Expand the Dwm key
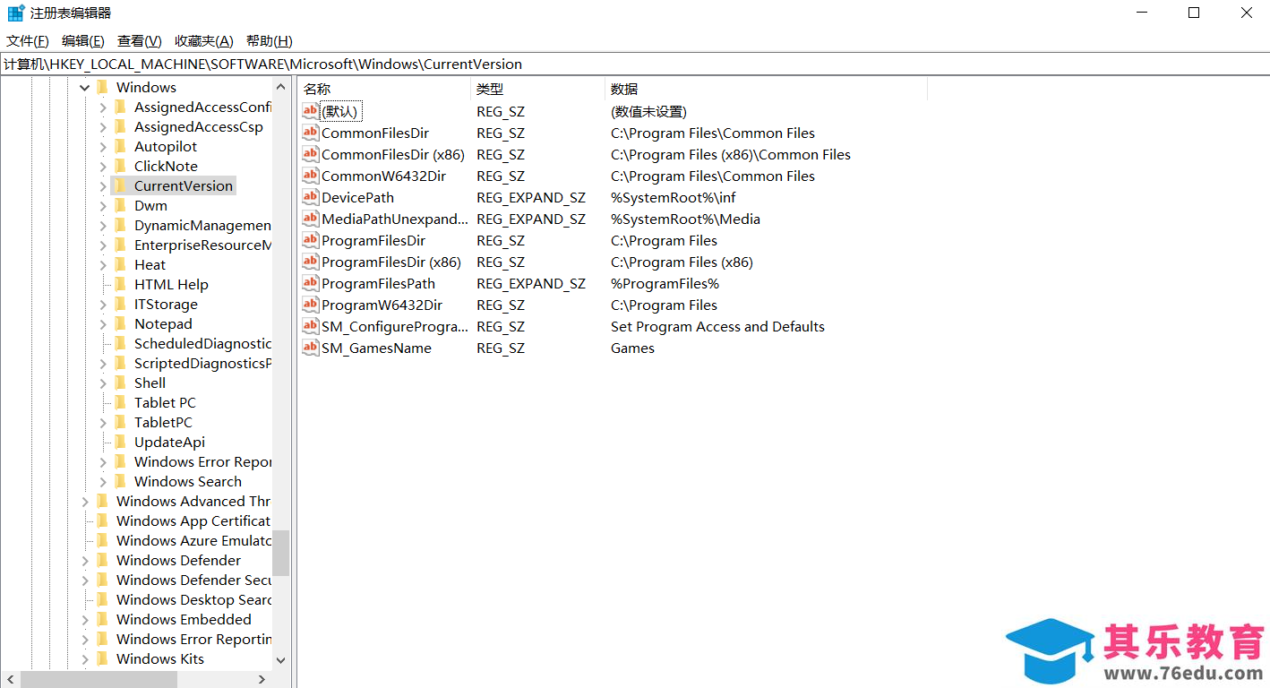The width and height of the screenshot is (1270, 688). (x=103, y=206)
